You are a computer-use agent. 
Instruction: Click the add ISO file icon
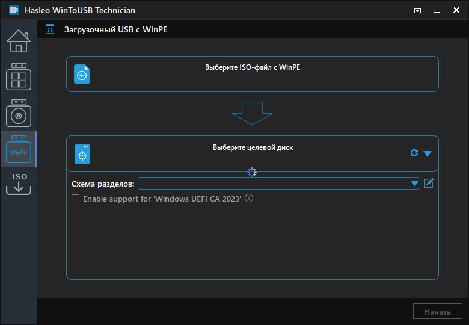82,75
